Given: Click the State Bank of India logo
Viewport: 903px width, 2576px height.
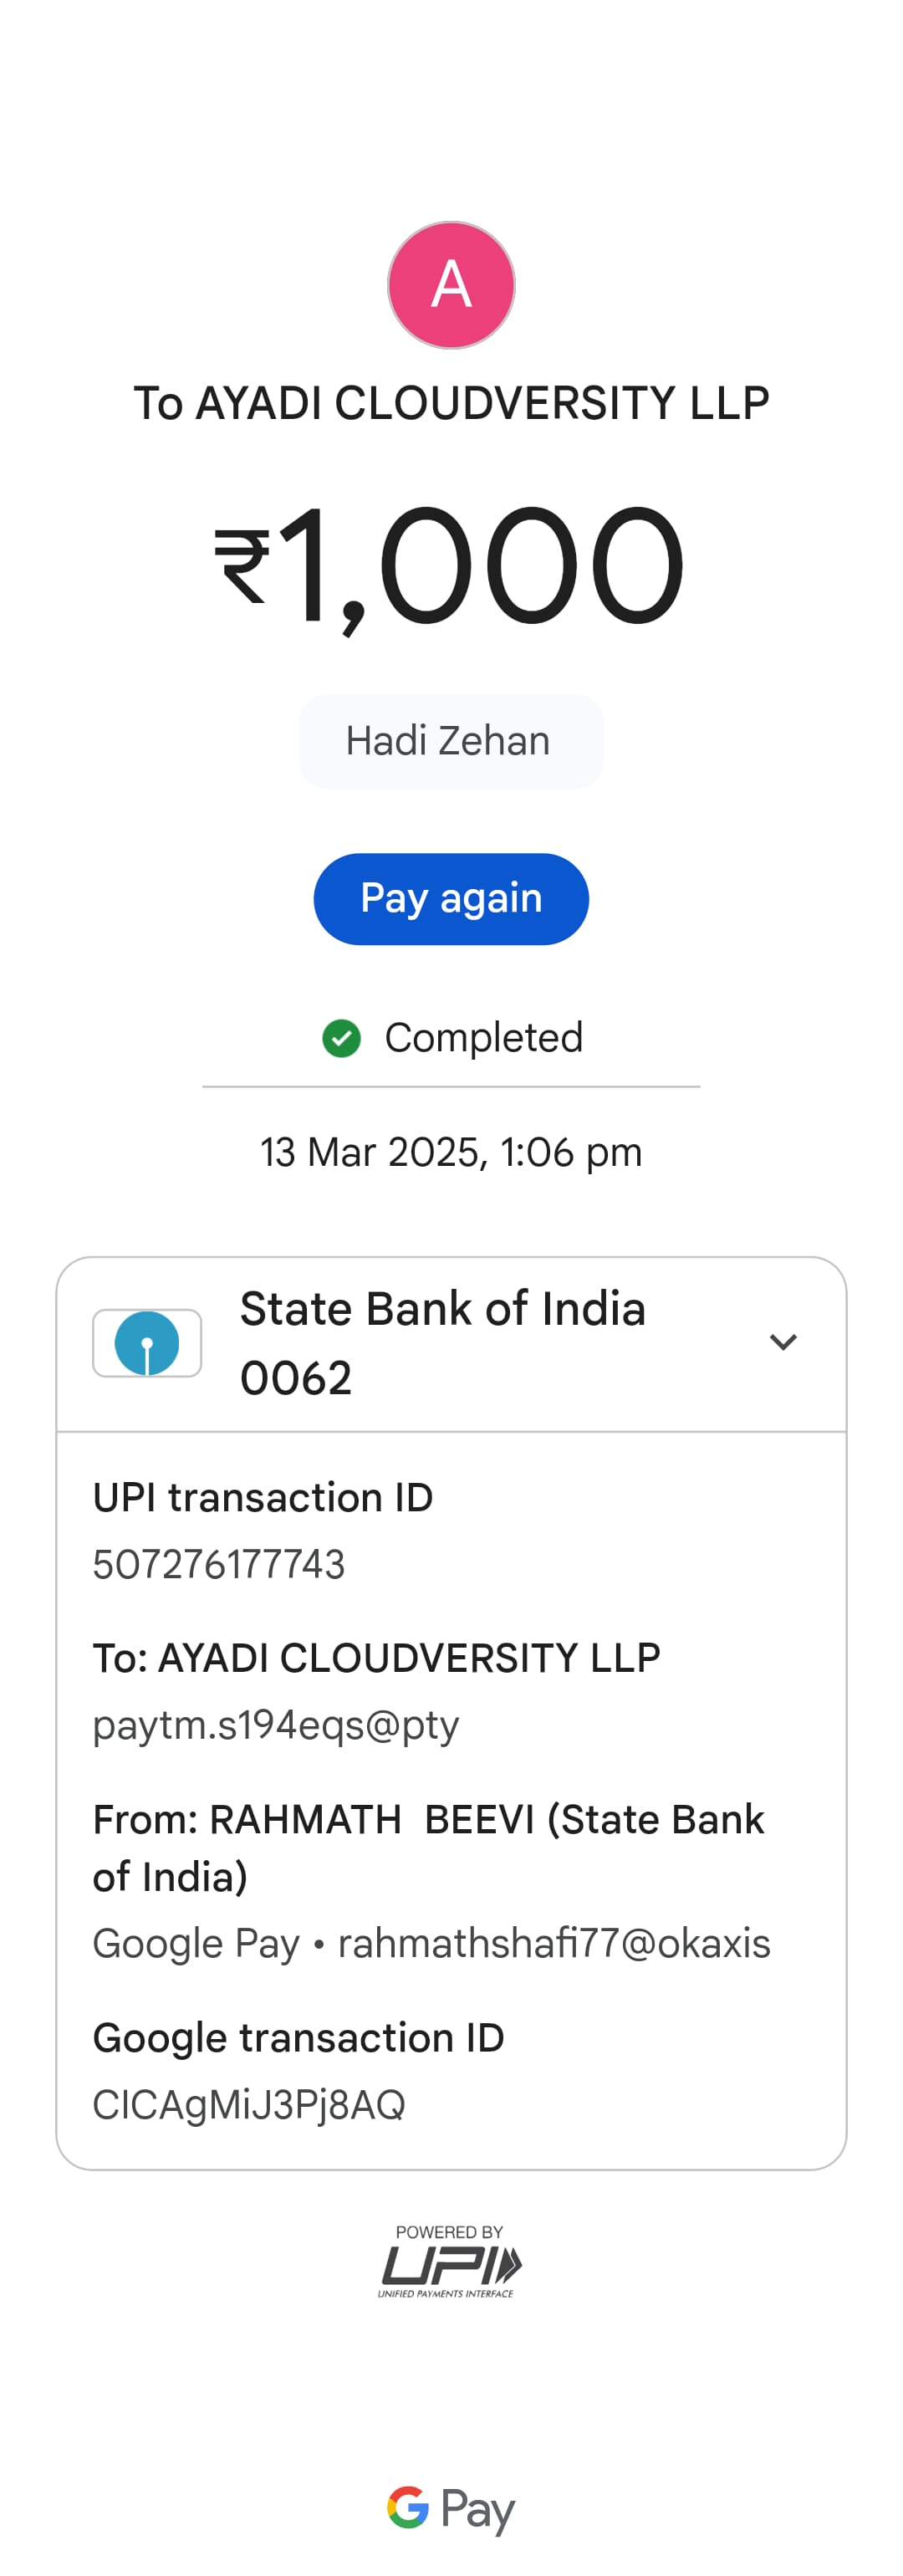Looking at the screenshot, I should 147,1343.
